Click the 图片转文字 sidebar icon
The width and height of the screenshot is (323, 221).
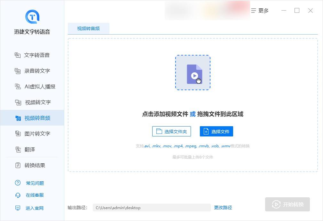click(x=18, y=134)
